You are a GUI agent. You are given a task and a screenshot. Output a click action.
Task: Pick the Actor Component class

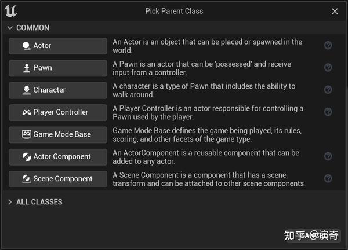[58, 156]
